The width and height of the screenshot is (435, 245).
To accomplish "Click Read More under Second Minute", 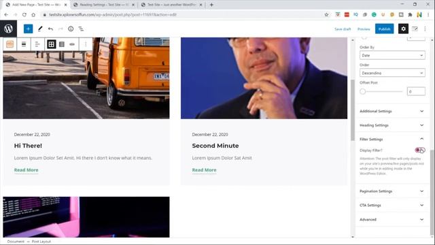I will [x=204, y=170].
